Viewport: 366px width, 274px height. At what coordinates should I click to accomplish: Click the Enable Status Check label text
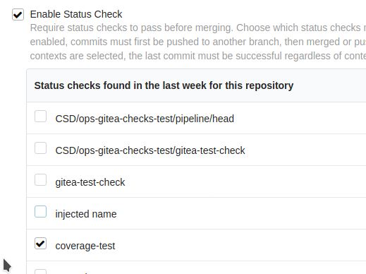click(x=76, y=14)
